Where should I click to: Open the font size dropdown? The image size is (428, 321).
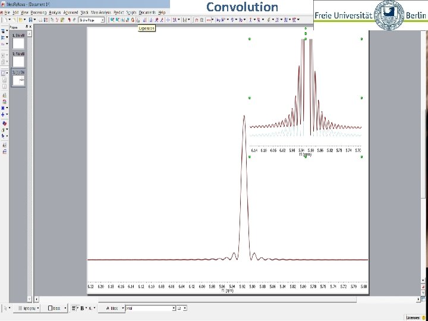tap(185, 308)
